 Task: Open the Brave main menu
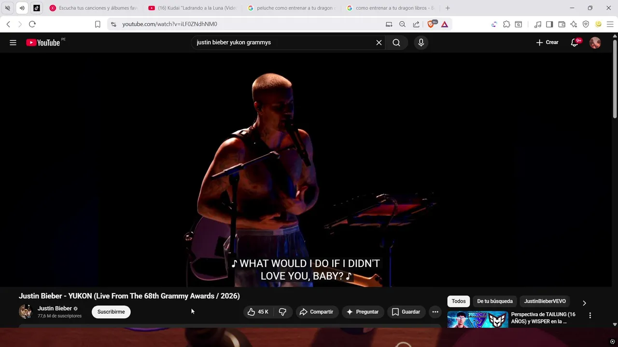tap(610, 24)
